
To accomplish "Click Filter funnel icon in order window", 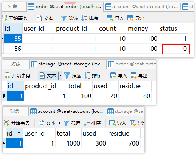I will (x=64, y=18).
